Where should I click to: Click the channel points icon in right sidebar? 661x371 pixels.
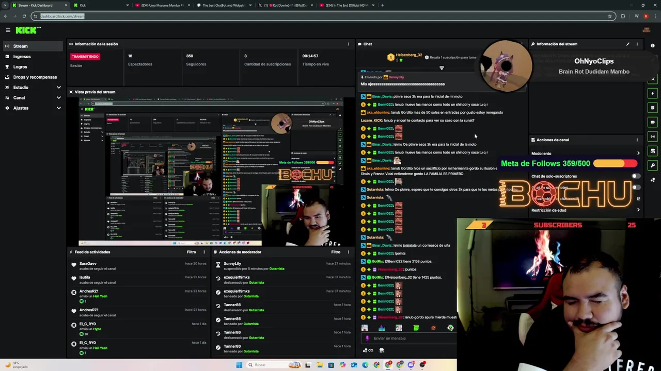[653, 180]
